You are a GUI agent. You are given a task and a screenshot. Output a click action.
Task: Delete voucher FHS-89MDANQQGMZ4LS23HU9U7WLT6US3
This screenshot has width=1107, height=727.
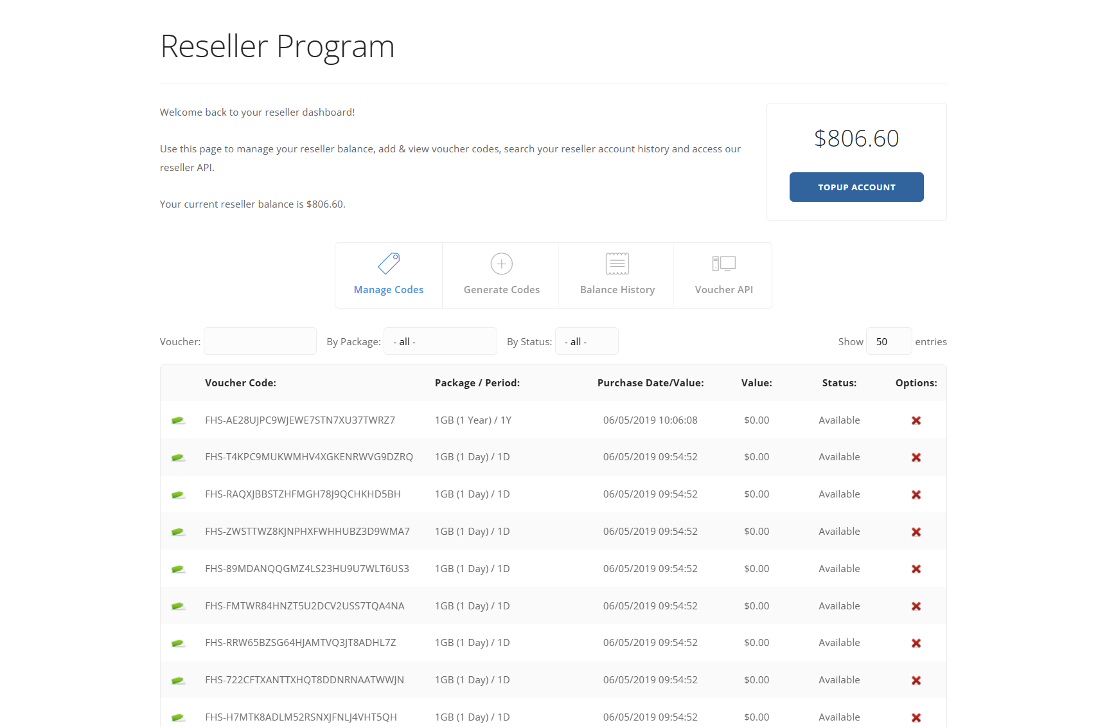(x=916, y=569)
